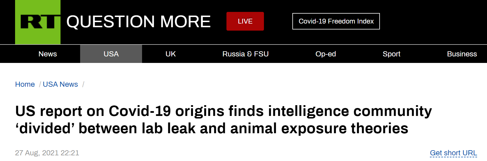Click the Get short URL link
487x161 pixels.
453,153
